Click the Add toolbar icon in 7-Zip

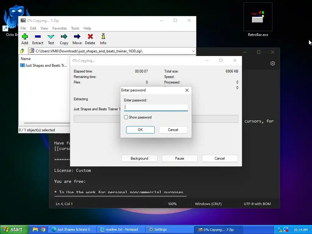click(x=25, y=39)
